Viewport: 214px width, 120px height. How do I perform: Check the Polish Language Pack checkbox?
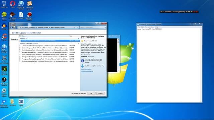pos(20,55)
